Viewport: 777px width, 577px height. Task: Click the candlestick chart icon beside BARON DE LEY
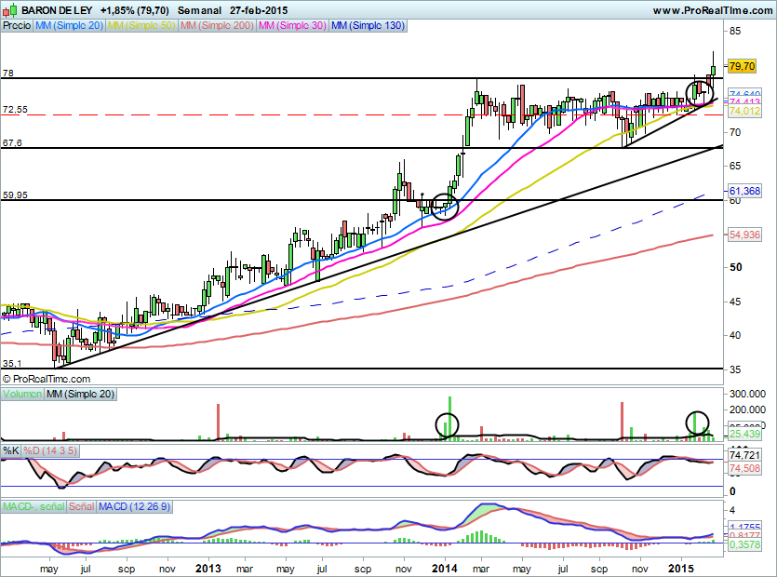(10, 10)
